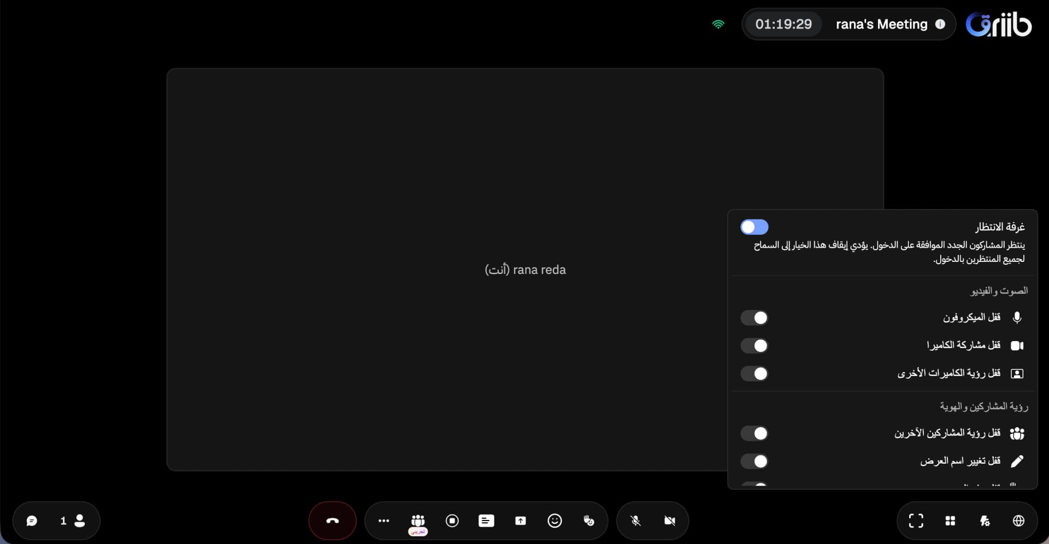Toggle the غرفة الانتظار waiting room switch

755,227
